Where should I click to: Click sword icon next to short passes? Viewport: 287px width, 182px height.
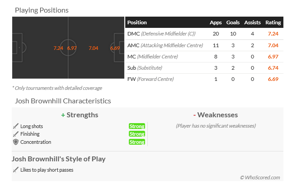click(16, 170)
